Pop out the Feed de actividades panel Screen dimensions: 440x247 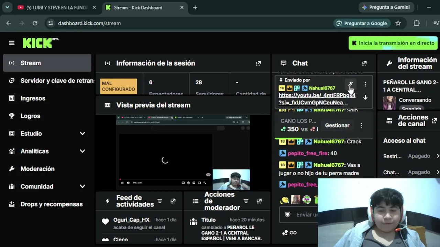coord(173,201)
